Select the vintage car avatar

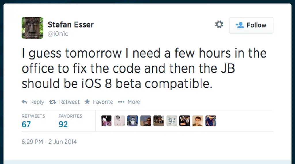point(159,121)
